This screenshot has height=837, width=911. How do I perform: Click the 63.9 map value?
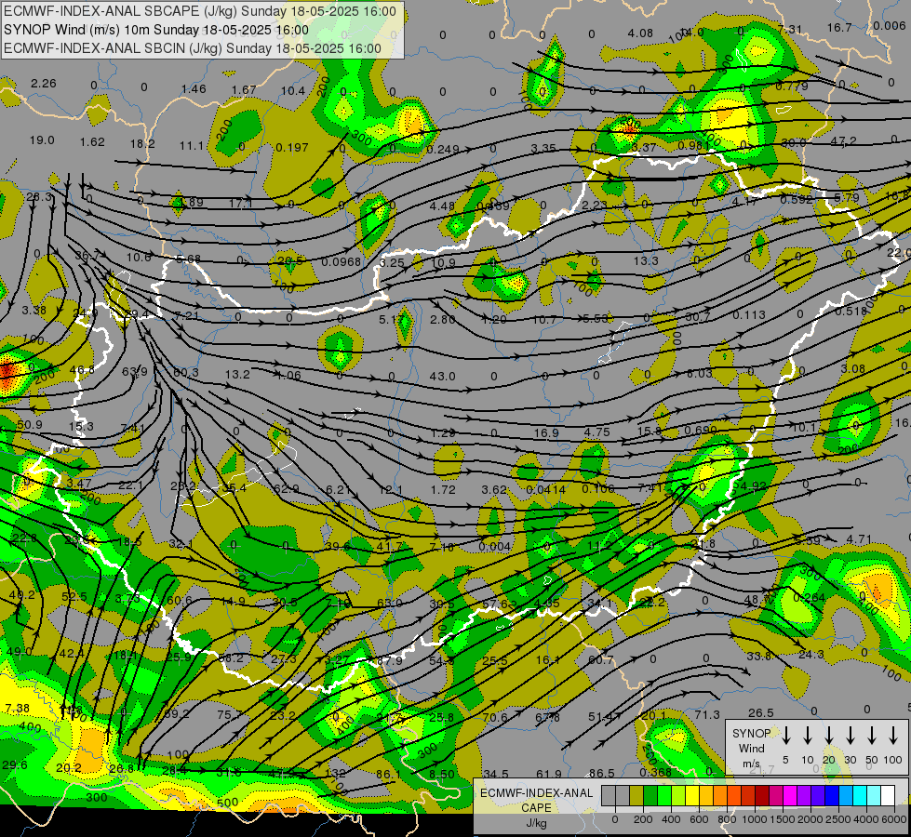(135, 371)
